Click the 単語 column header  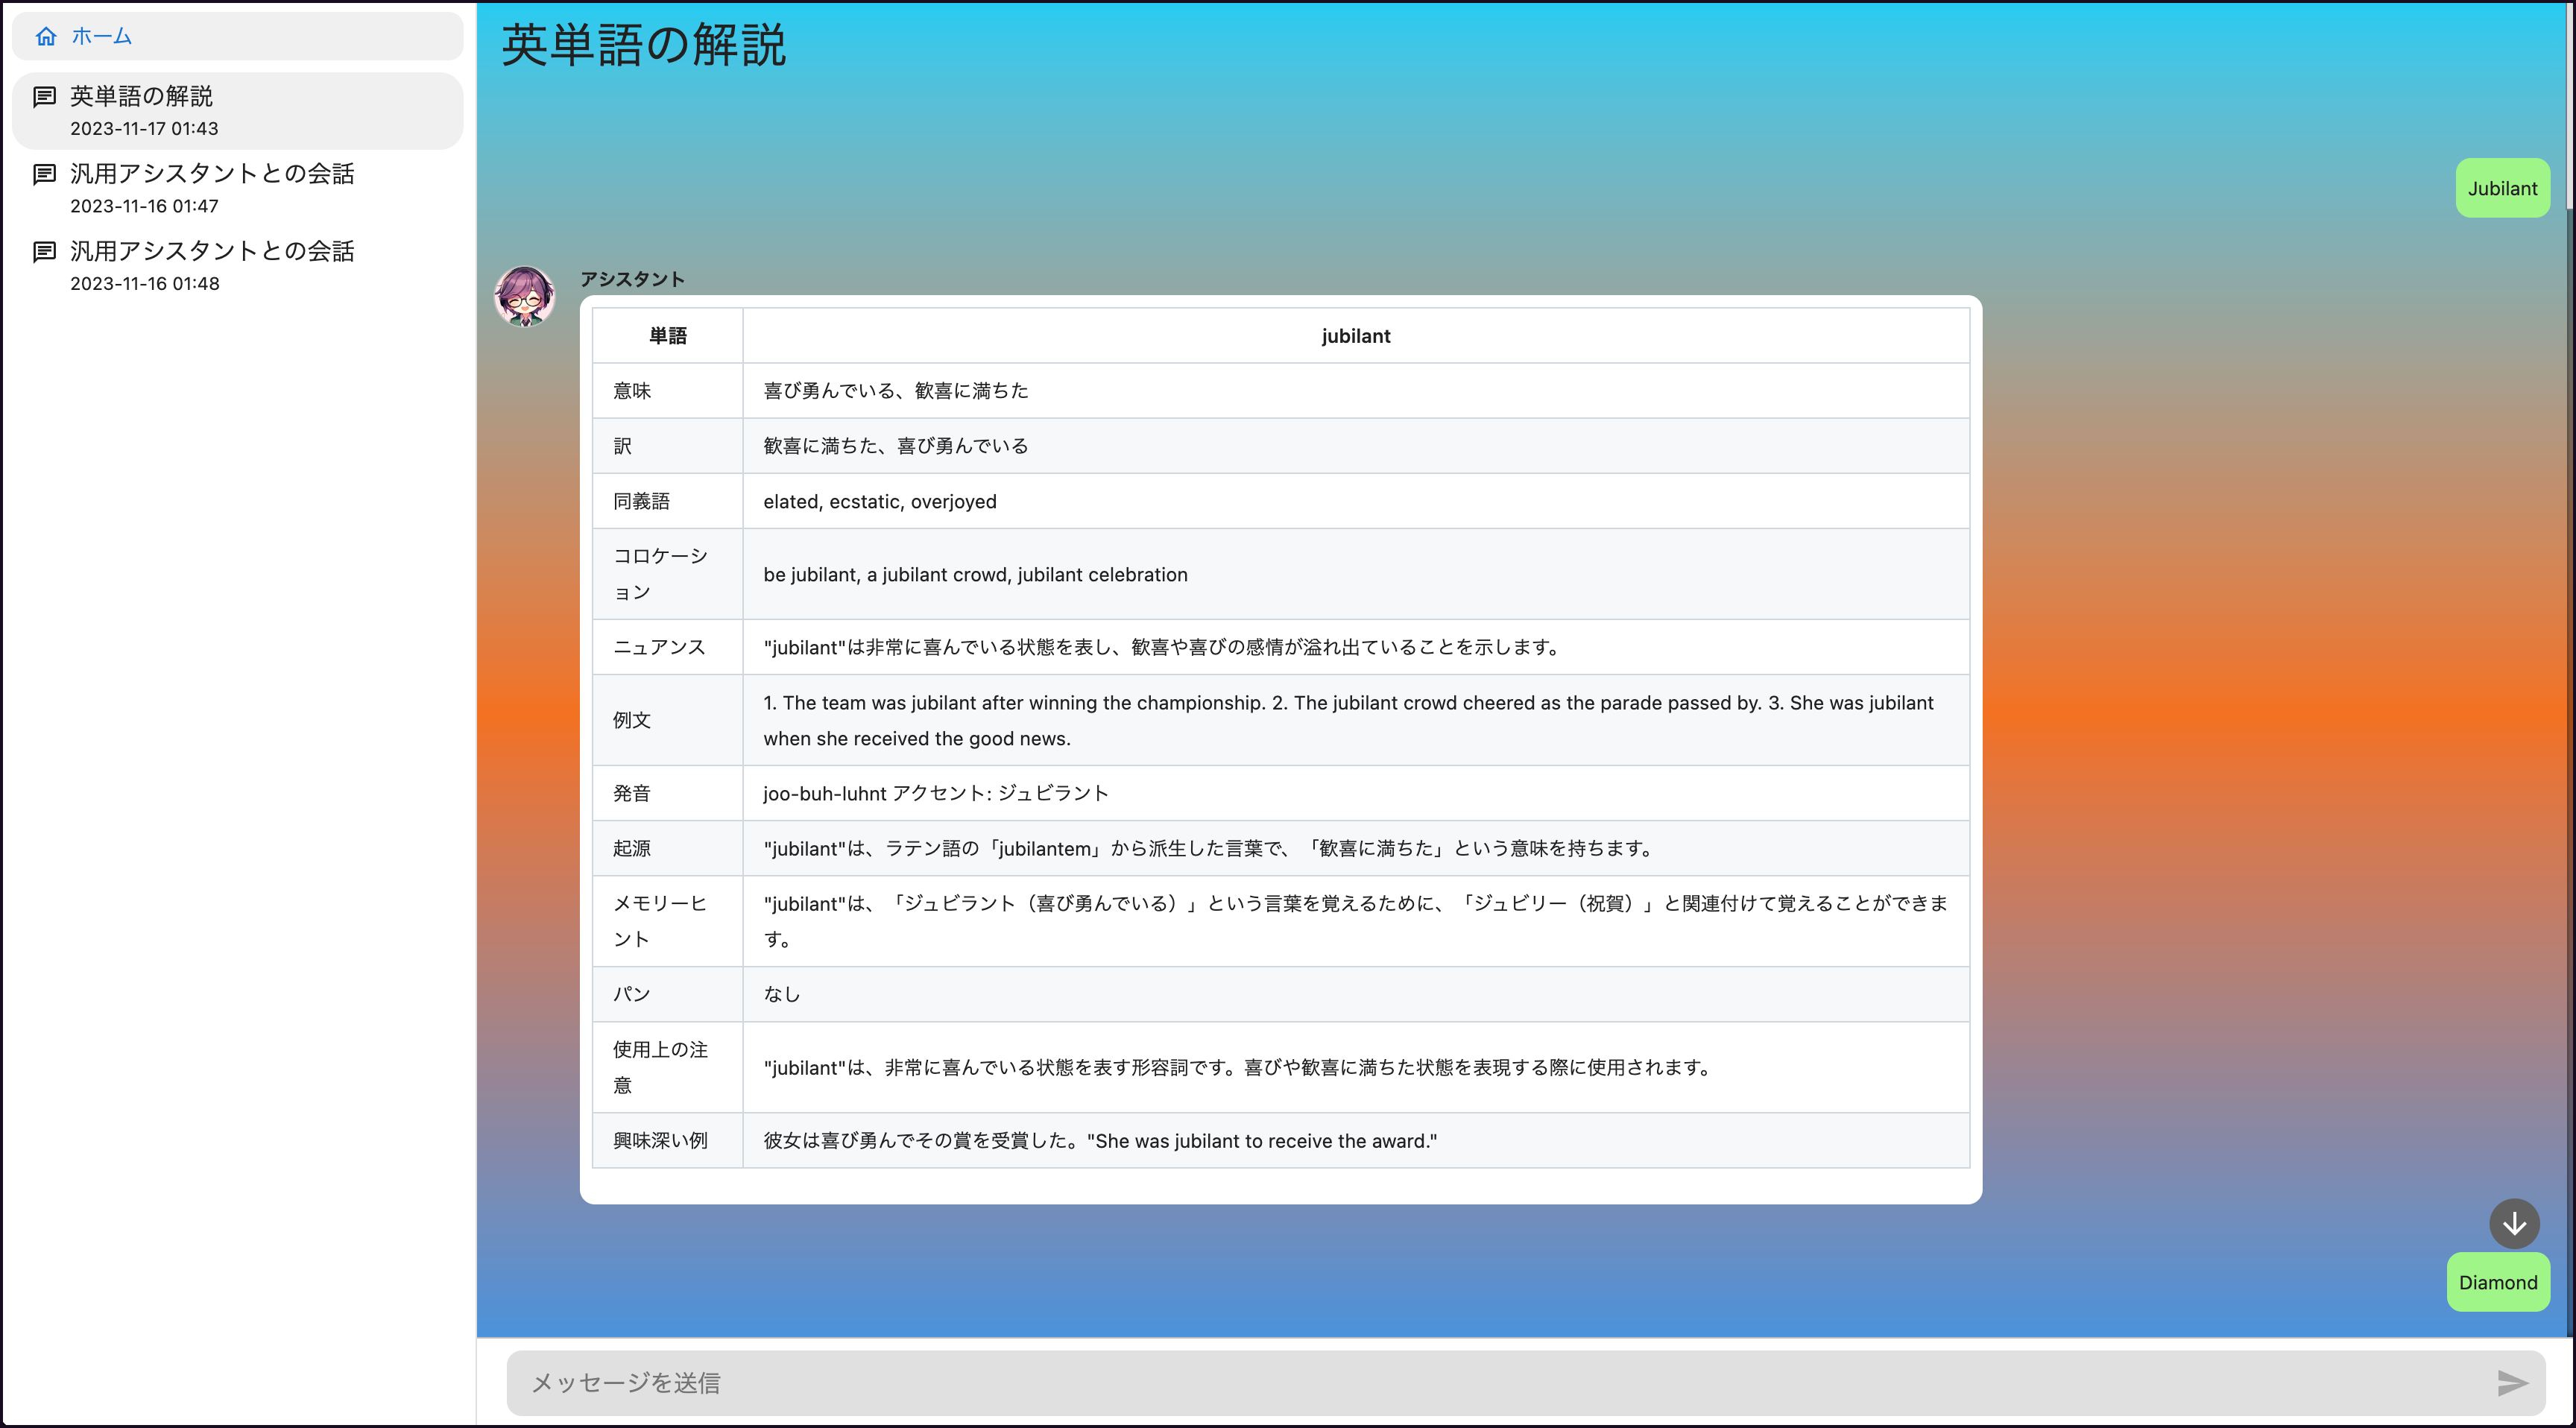667,336
